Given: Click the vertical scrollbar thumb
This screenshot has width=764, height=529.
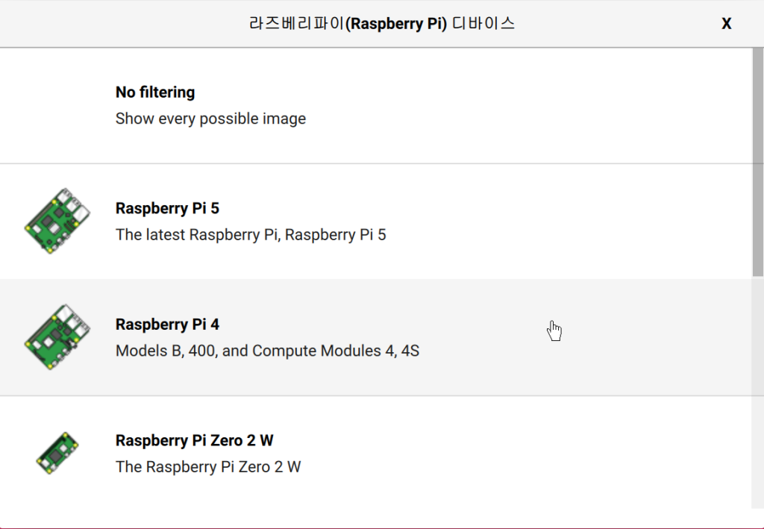Looking at the screenshot, I should [758, 162].
